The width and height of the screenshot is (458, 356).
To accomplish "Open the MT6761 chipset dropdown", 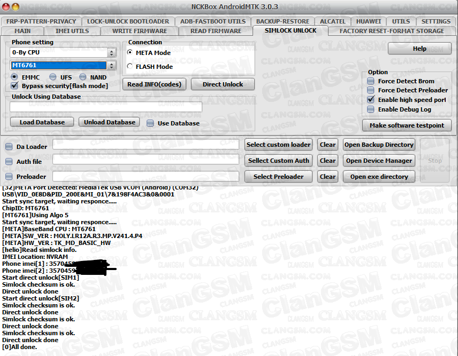I will click(x=63, y=65).
